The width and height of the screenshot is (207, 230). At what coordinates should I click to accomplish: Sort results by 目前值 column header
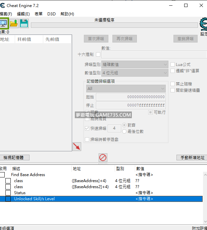coord(29,39)
